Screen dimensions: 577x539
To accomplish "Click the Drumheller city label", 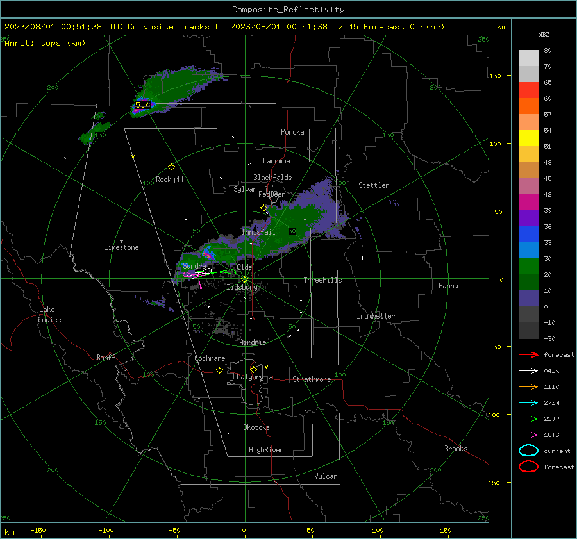I will [376, 316].
